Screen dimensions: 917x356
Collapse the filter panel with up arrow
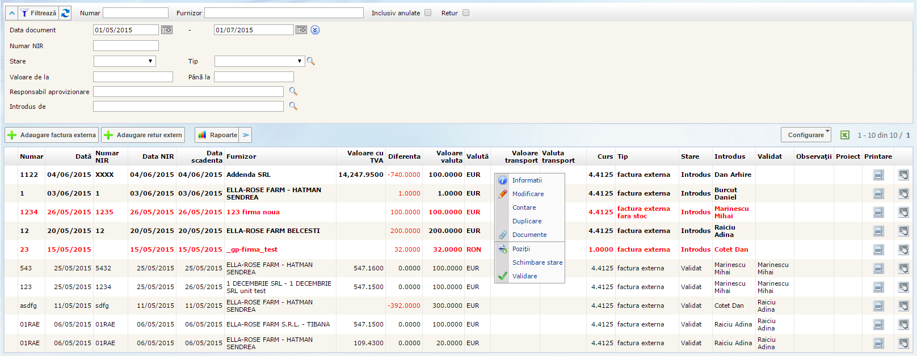[x=12, y=13]
